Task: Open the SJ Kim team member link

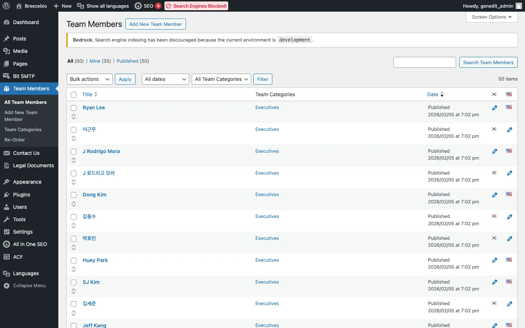Action: pos(91,282)
